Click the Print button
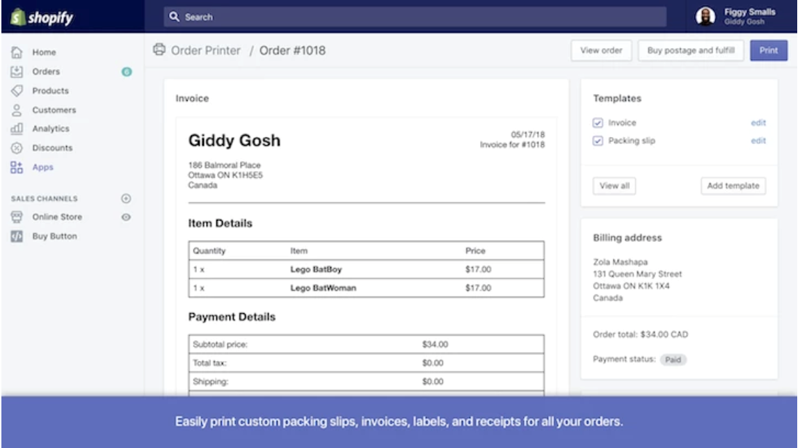The width and height of the screenshot is (800, 448). 768,51
